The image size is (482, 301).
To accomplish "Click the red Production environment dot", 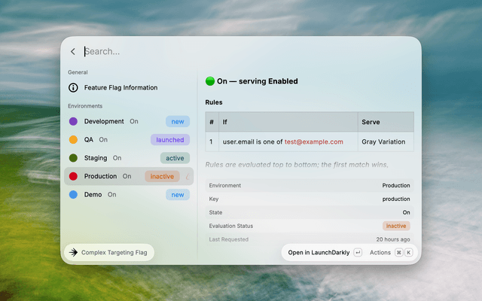I will (x=73, y=176).
